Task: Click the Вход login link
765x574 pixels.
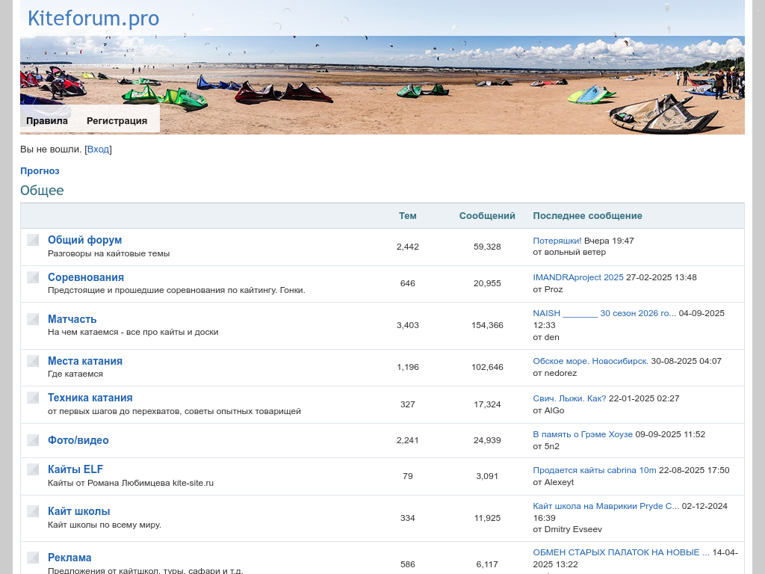Action: (x=98, y=149)
